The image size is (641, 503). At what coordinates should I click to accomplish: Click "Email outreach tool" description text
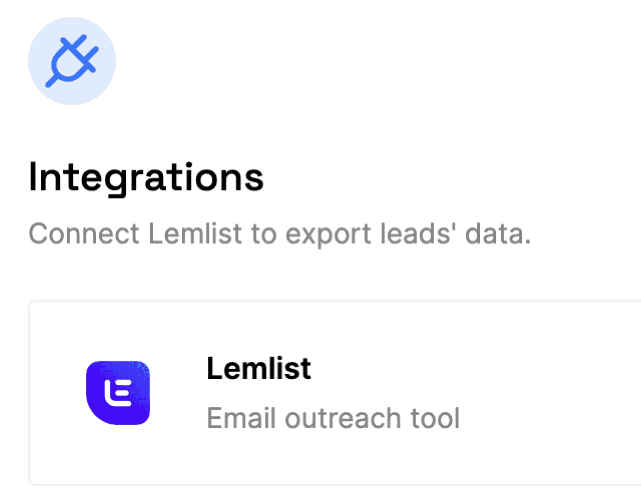coord(333,418)
